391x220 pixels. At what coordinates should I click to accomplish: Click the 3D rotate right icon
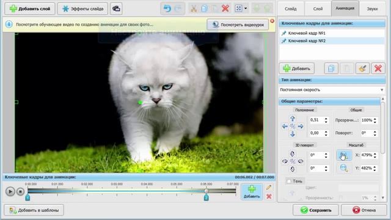301,161
